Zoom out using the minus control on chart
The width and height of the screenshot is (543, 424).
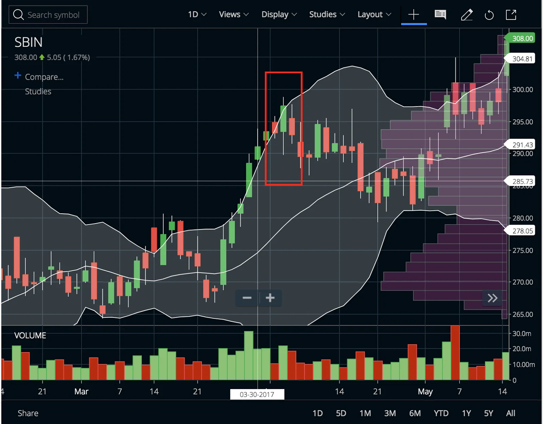247,298
